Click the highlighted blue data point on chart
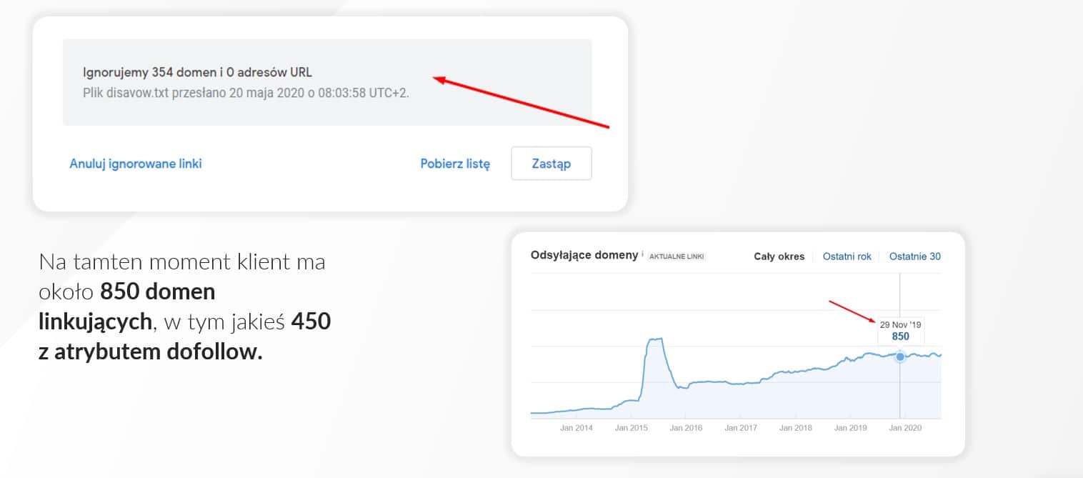Screen dimensions: 1083x478 900,356
